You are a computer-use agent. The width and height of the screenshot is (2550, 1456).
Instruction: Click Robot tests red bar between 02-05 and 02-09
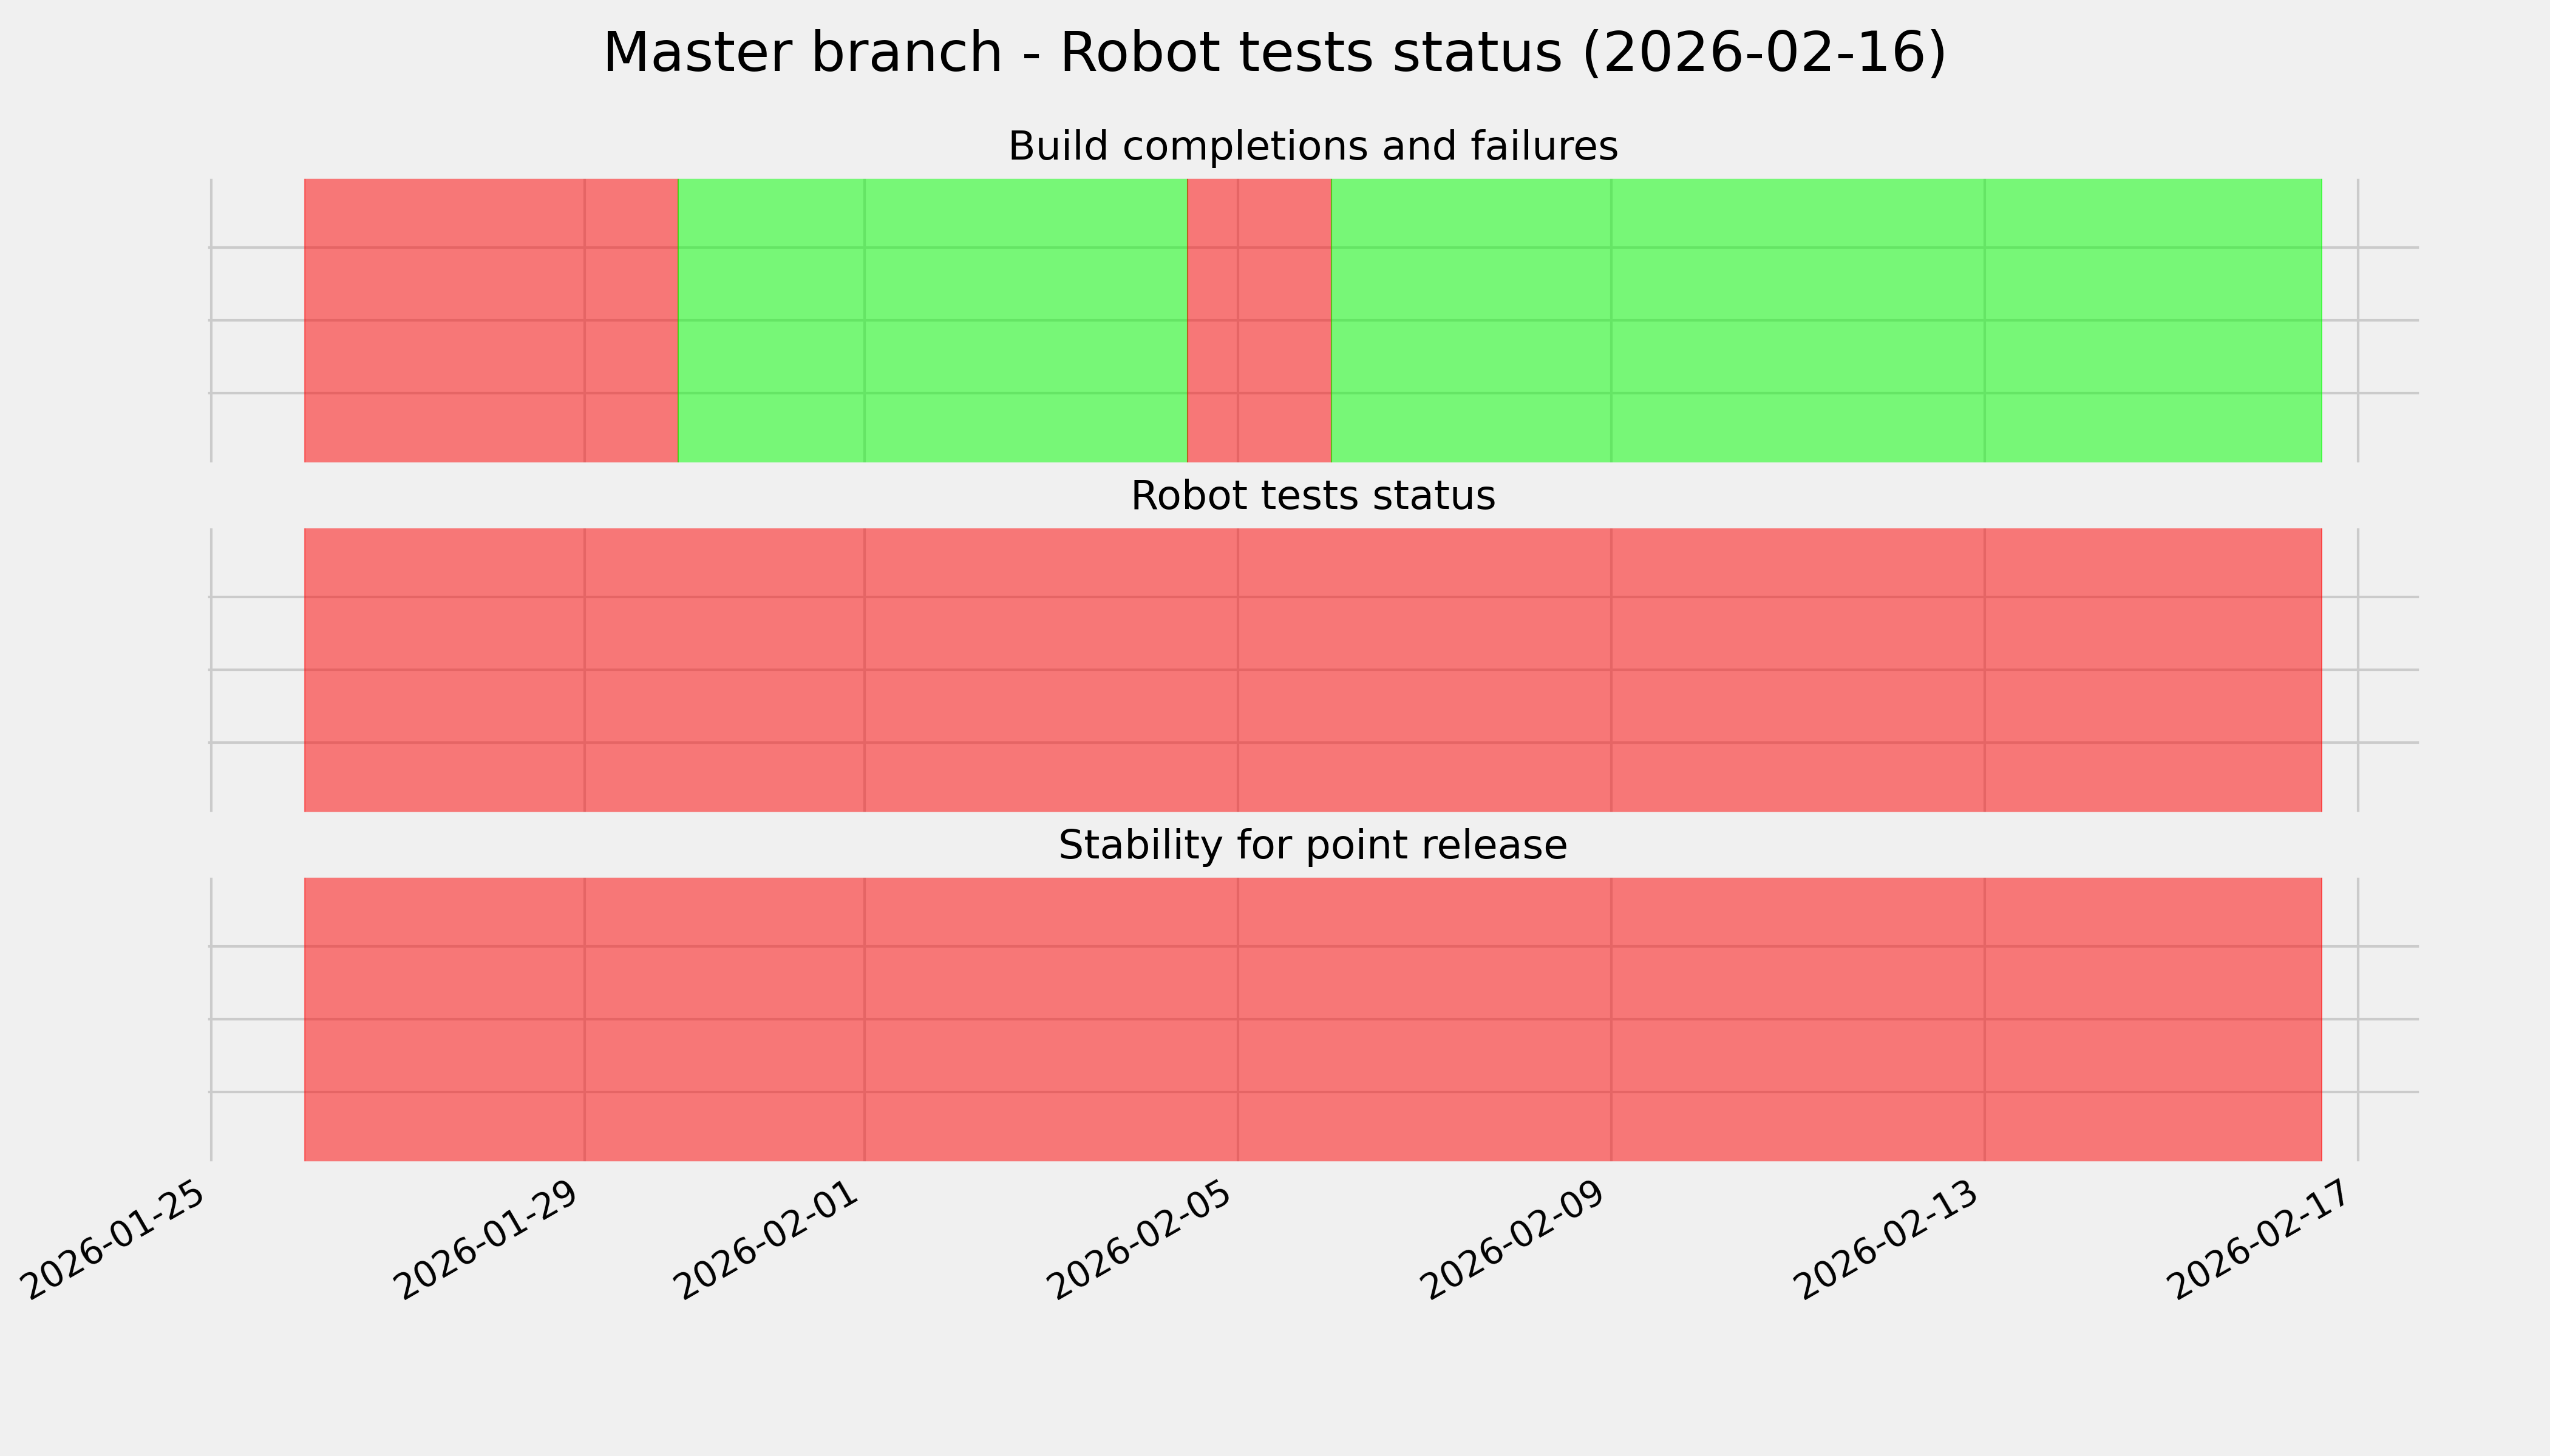pyautogui.click(x=1424, y=670)
